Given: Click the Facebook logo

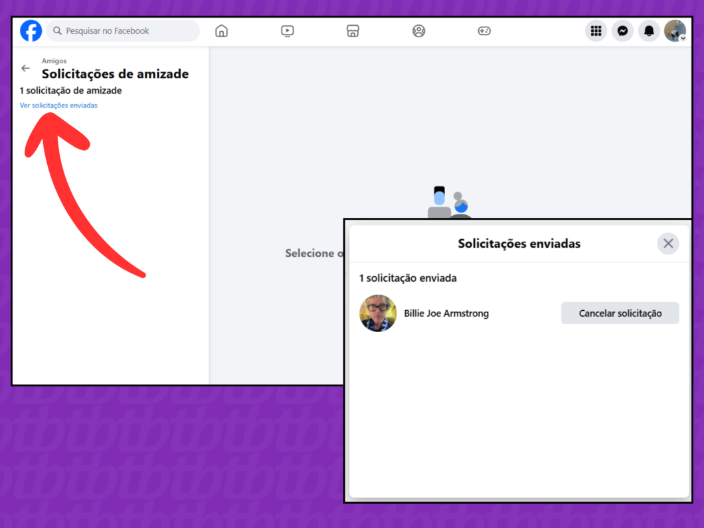Looking at the screenshot, I should pyautogui.click(x=31, y=31).
